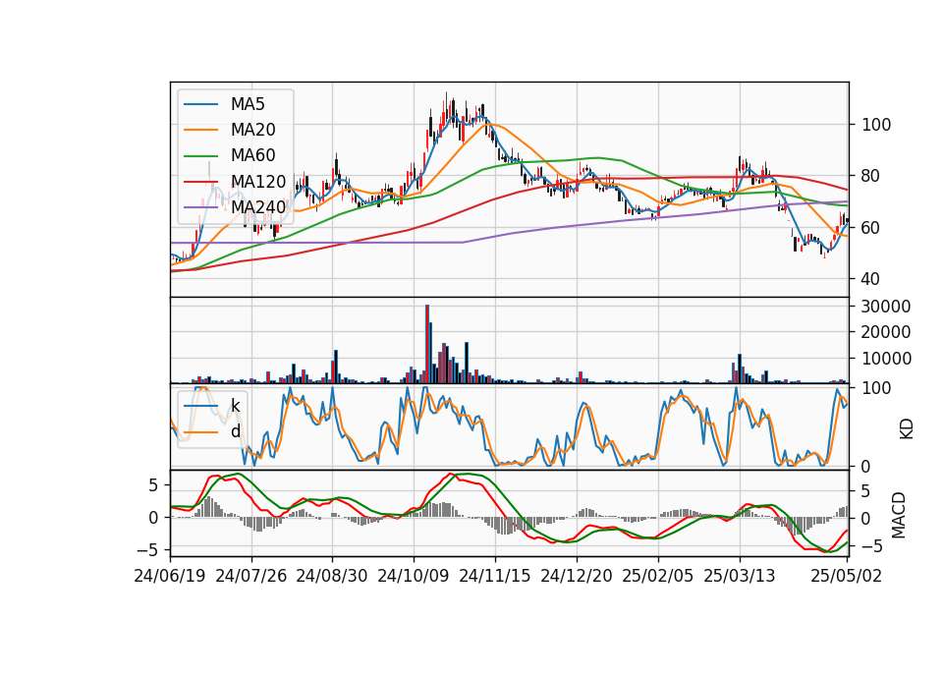Click the orange MA20 legend line sample

point(200,130)
